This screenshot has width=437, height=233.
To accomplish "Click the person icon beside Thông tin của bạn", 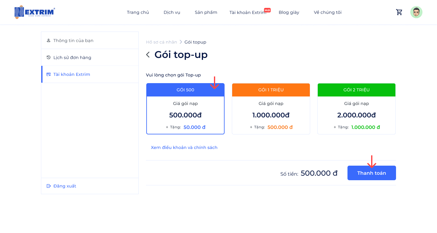I will click(49, 40).
